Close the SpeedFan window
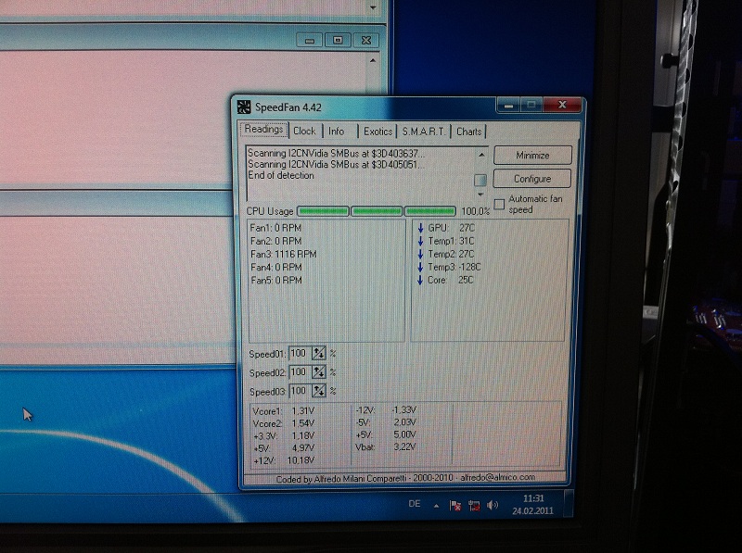 point(562,105)
